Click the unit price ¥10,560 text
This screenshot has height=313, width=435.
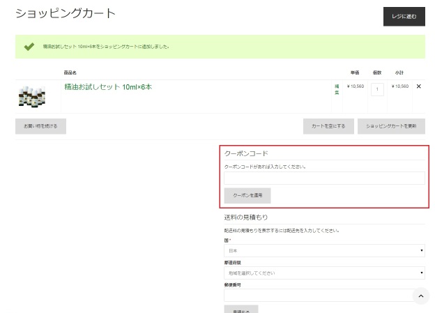pos(356,86)
